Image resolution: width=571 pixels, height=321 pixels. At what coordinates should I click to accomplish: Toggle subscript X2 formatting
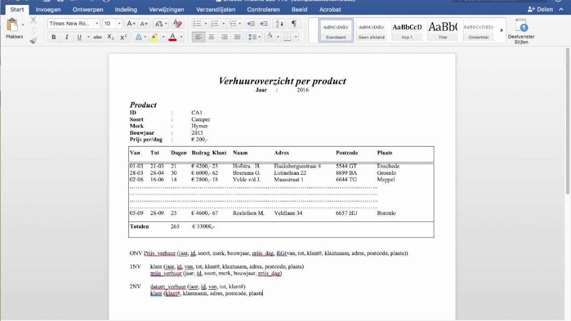tap(111, 37)
